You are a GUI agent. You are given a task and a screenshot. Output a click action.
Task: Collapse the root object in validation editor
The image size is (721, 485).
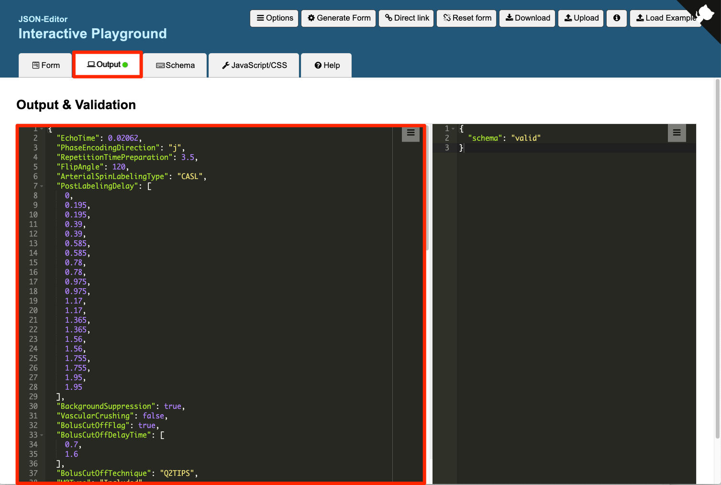453,129
